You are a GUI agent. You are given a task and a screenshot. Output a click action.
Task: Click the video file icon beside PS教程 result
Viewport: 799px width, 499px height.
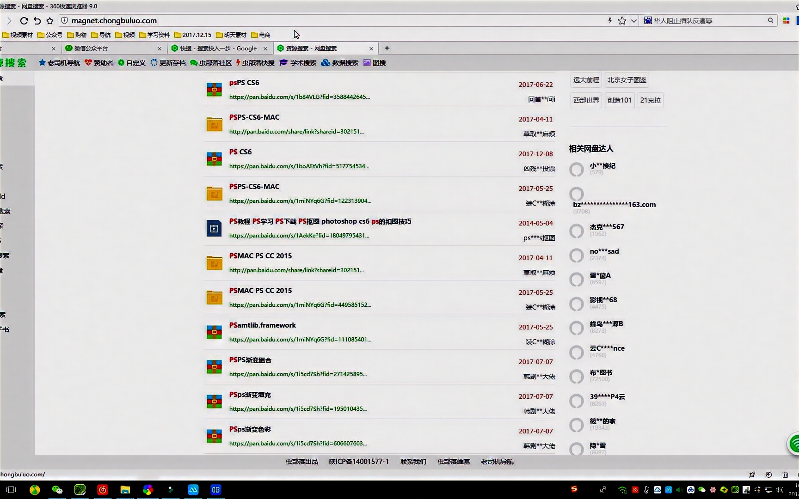pos(214,228)
